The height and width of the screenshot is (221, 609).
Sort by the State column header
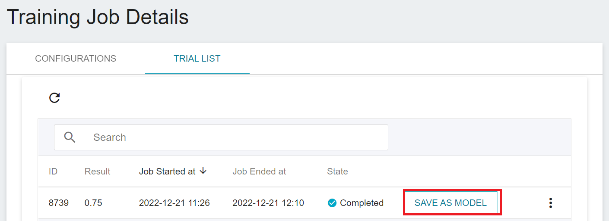tap(337, 171)
